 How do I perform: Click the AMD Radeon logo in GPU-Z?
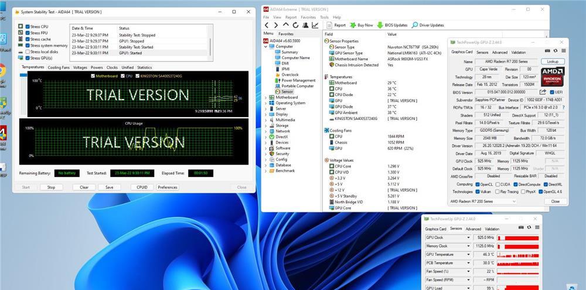click(x=553, y=77)
